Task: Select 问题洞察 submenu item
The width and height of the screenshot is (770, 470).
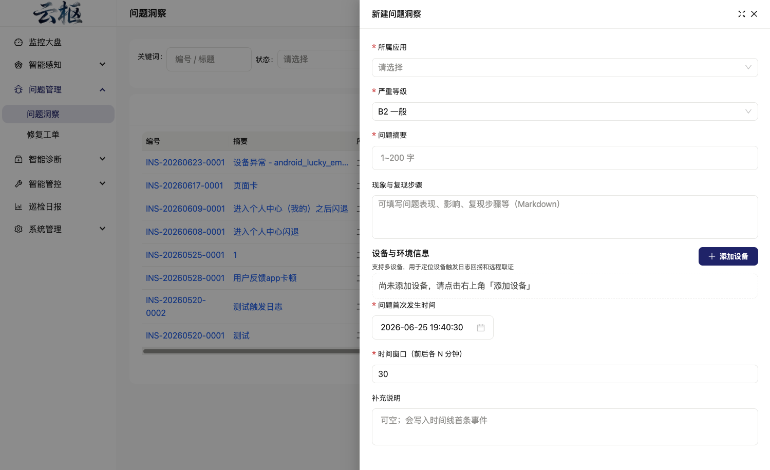Action: point(58,114)
